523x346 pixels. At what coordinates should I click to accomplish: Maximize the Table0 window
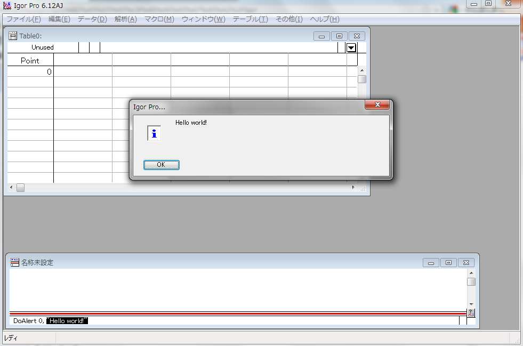(339, 36)
